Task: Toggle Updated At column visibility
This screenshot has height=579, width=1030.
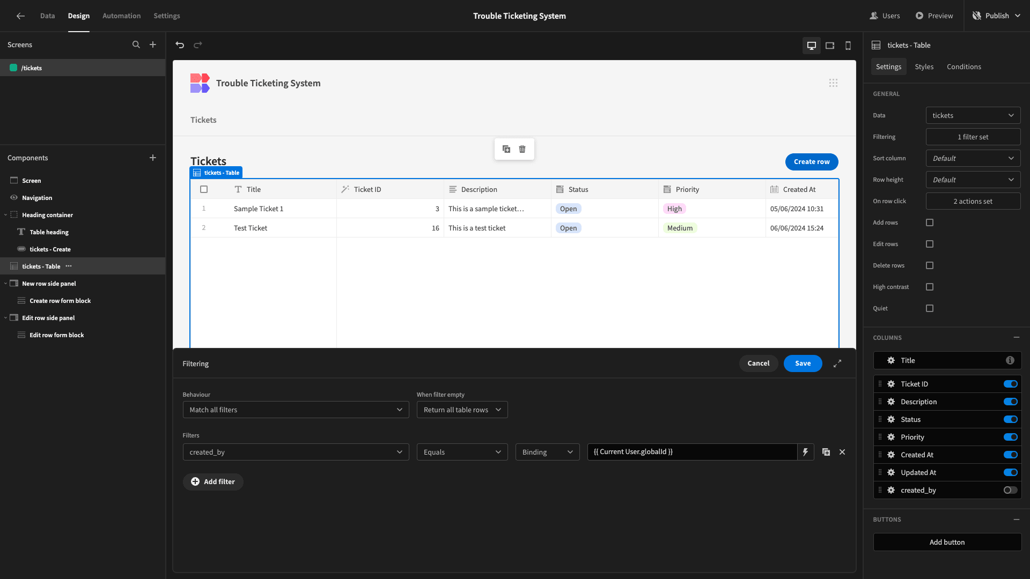Action: [x=1011, y=472]
